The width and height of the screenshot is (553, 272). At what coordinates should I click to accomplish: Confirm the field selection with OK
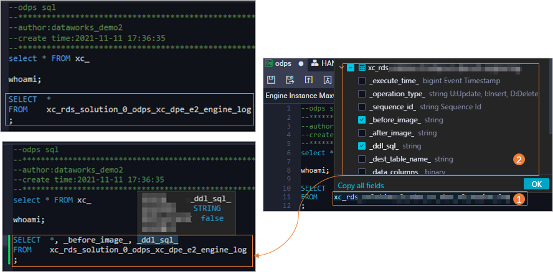[536, 184]
